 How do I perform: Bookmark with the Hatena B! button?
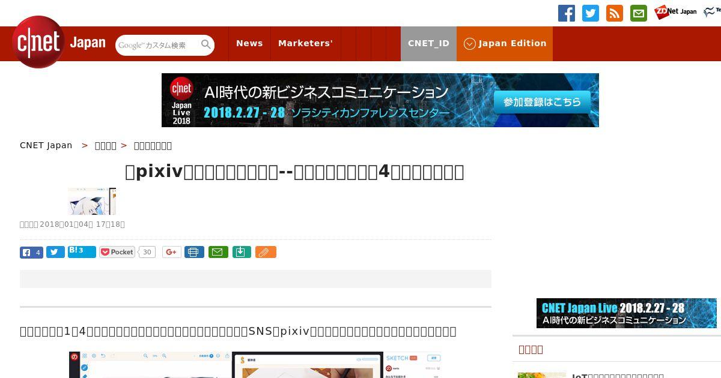click(82, 252)
